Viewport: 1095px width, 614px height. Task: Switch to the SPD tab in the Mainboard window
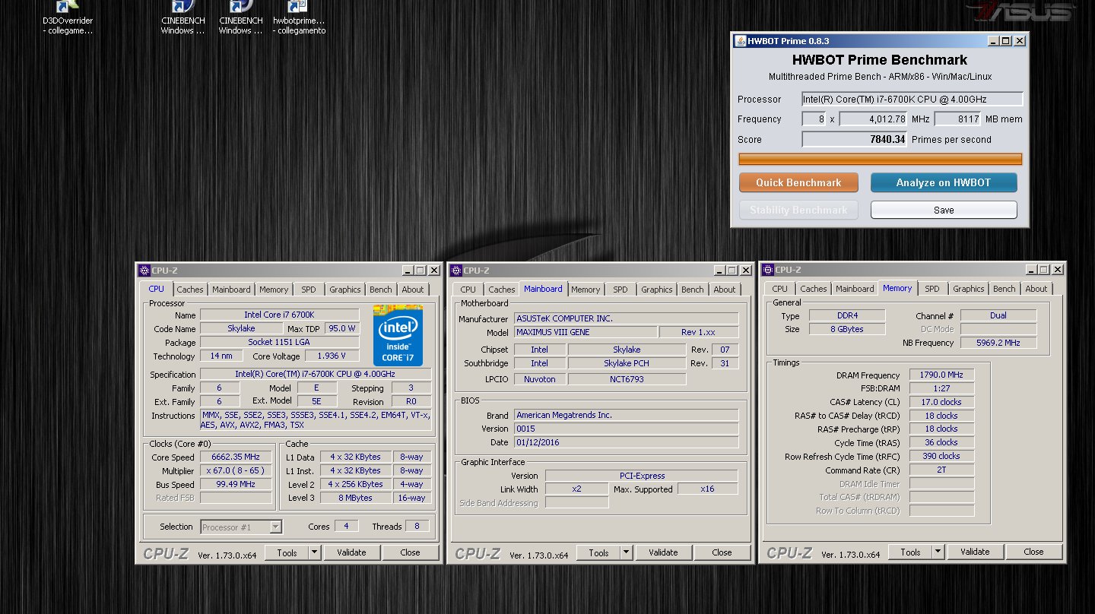tap(620, 290)
